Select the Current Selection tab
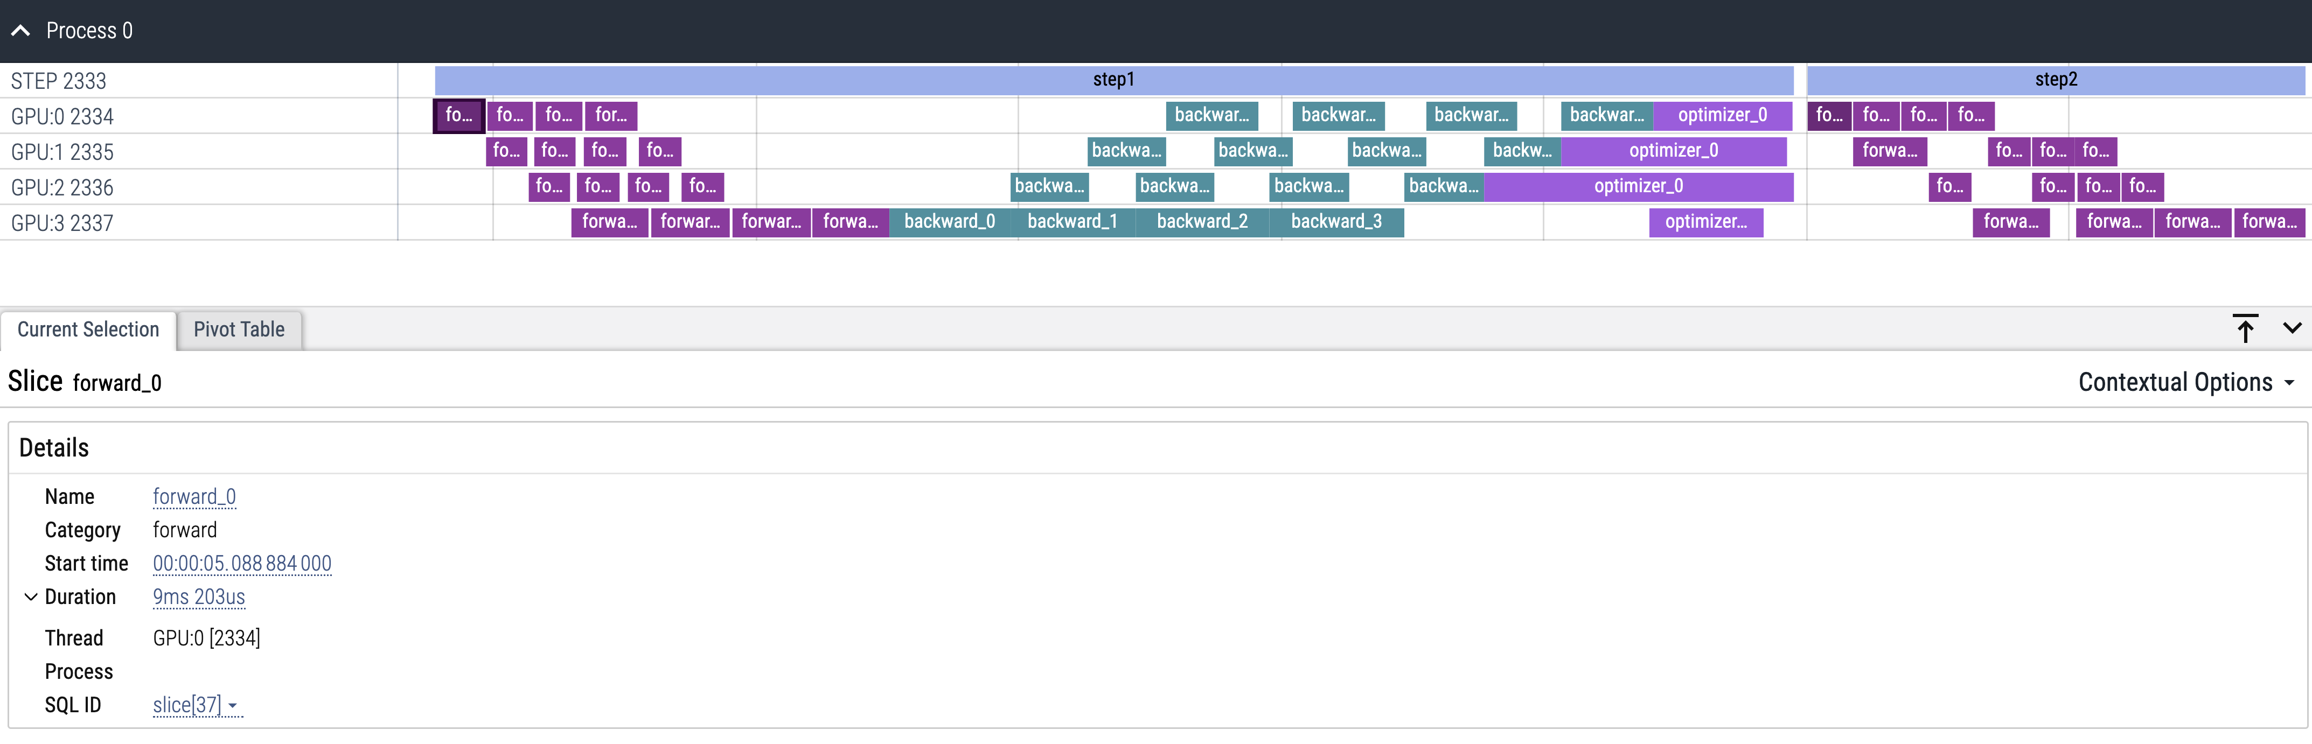Screen dimensions: 2312x744 coord(88,329)
